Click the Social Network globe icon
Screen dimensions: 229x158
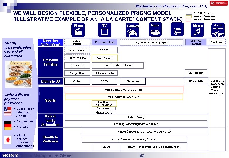point(218,30)
